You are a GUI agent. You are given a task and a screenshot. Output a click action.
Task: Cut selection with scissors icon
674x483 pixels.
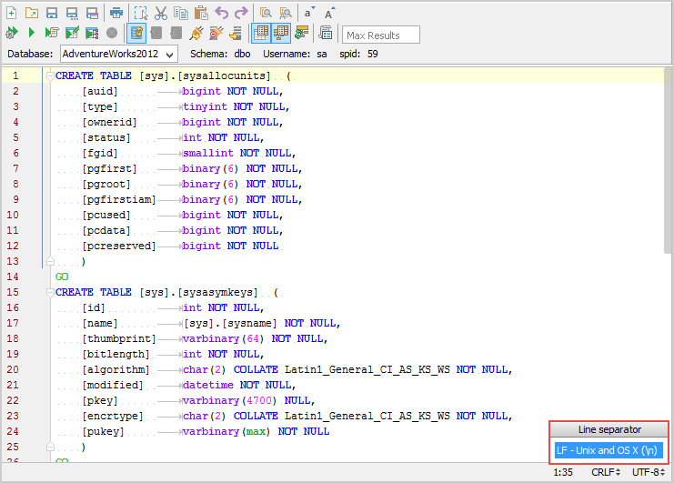tap(161, 14)
